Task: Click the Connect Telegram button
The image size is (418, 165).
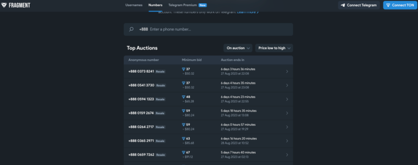Action: [359, 5]
